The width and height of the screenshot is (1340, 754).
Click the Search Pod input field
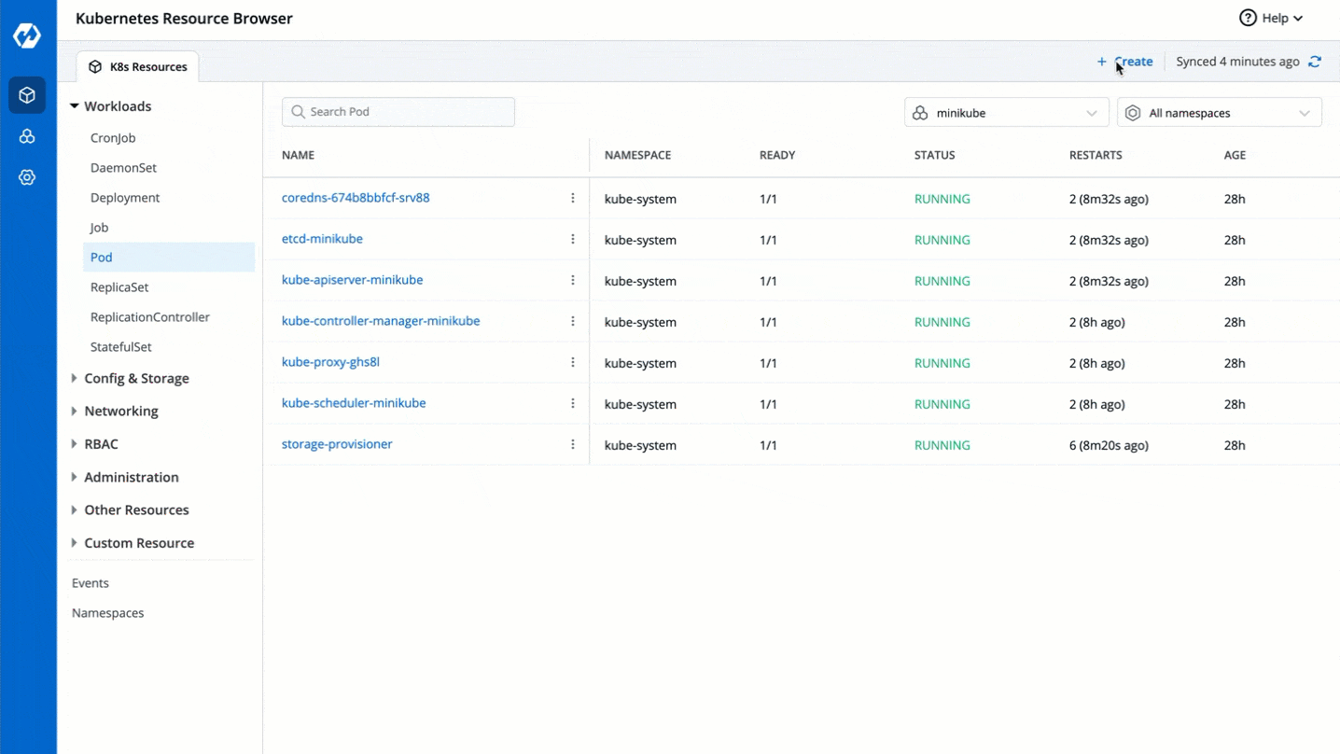click(398, 112)
